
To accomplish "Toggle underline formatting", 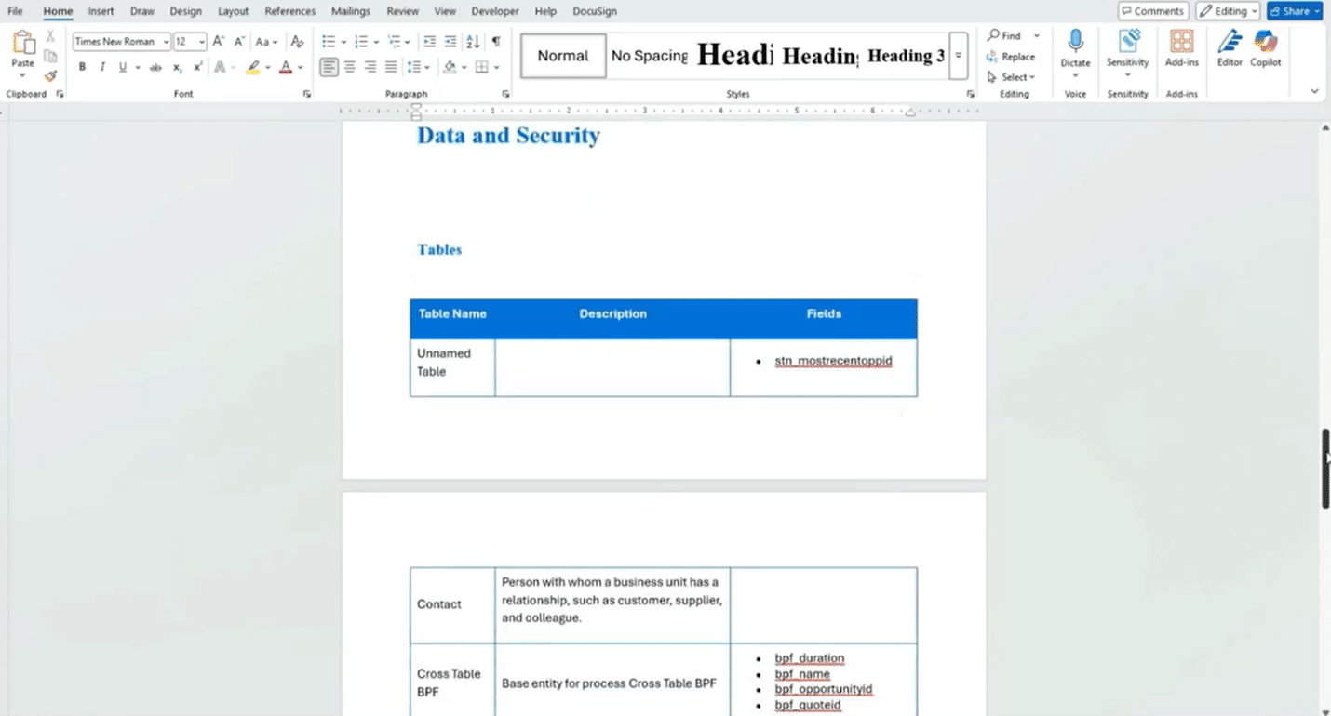I will (x=122, y=67).
